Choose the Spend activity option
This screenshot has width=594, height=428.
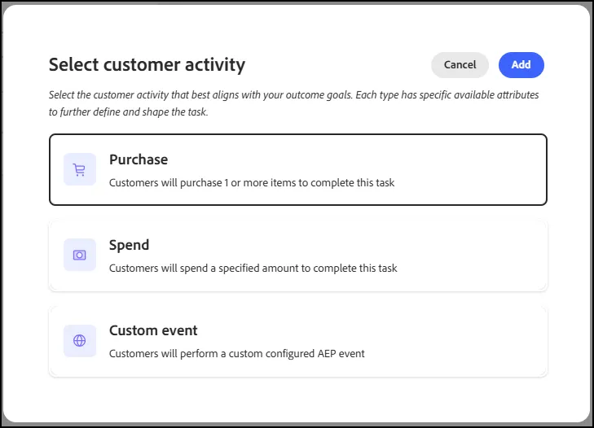tap(298, 255)
